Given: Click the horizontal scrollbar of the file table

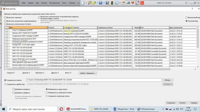Looking at the screenshot, I should 89,69.
